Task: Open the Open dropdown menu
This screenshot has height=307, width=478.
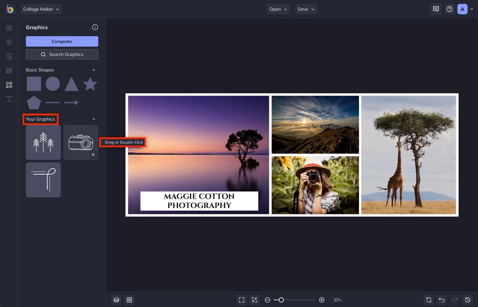Action: [x=278, y=9]
